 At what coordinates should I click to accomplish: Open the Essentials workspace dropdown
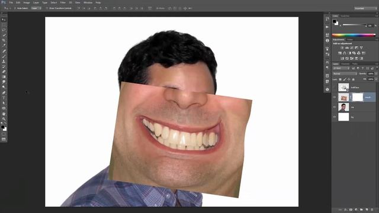[x=365, y=8]
